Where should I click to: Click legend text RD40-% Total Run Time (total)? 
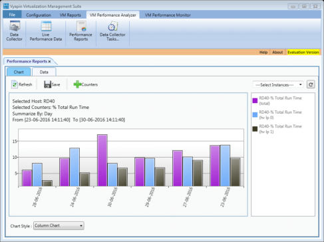click(x=280, y=100)
